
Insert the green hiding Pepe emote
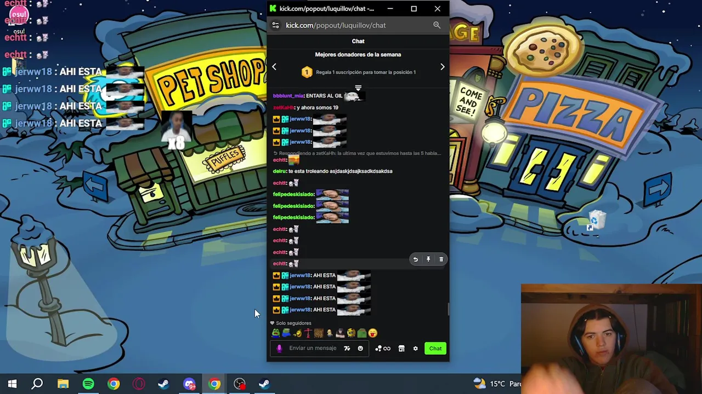pyautogui.click(x=362, y=333)
